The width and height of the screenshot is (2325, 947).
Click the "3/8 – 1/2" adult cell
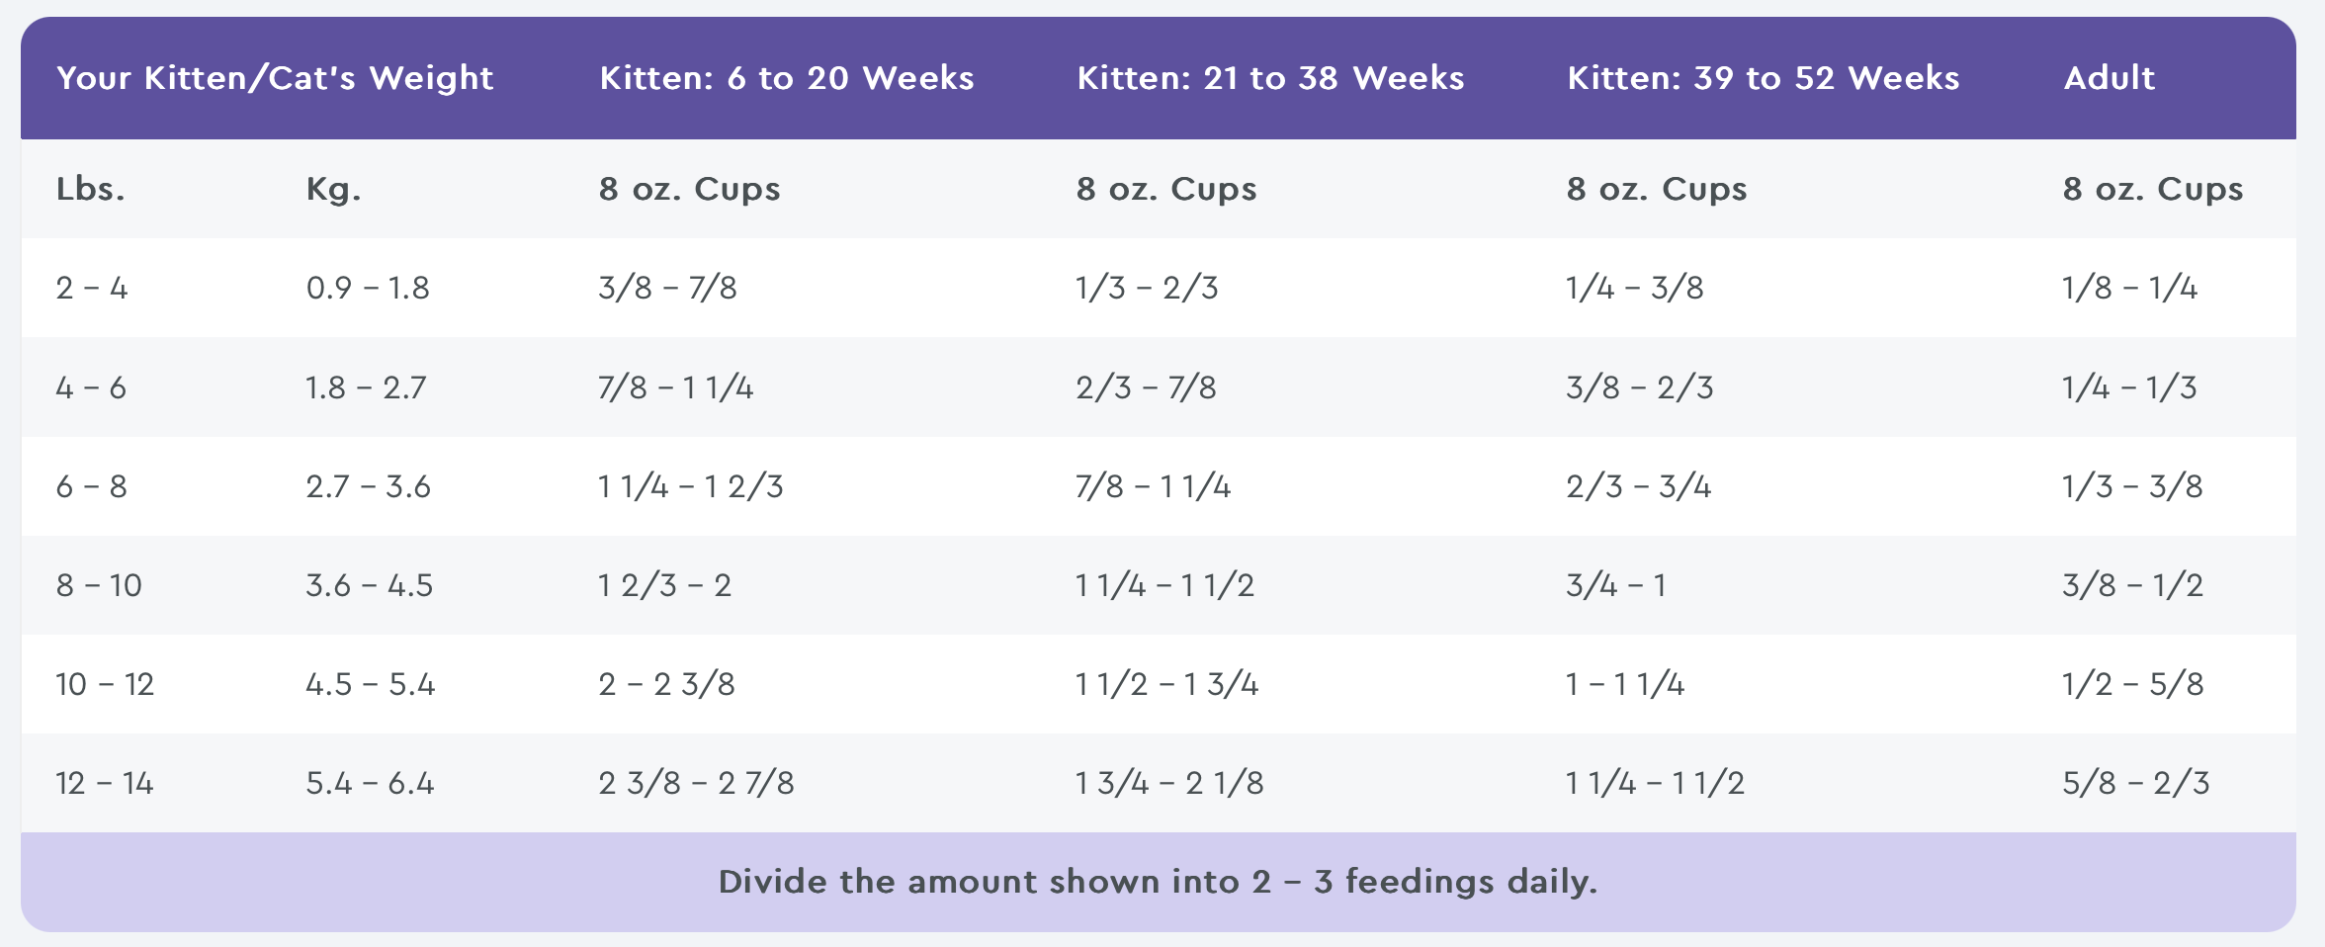pos(2132,585)
